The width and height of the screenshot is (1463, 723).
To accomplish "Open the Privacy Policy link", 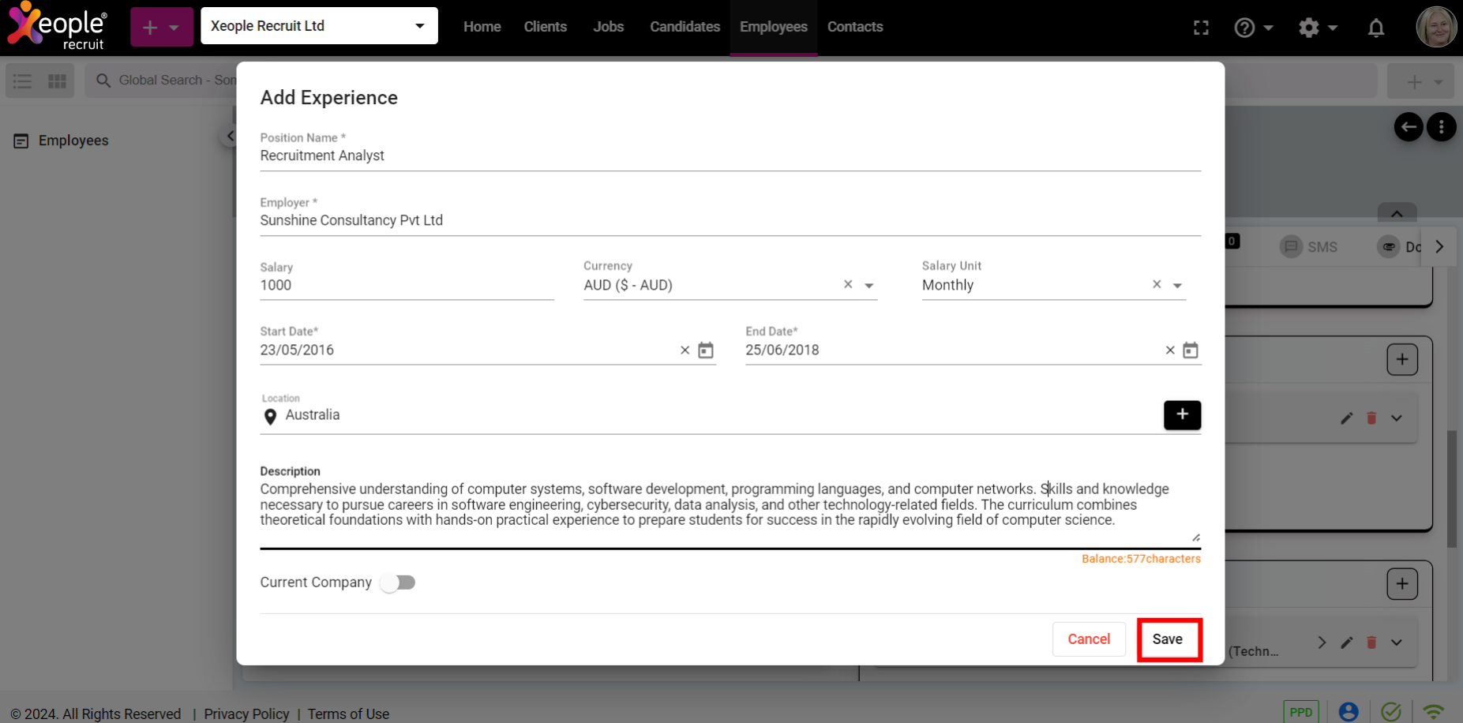I will tap(246, 714).
